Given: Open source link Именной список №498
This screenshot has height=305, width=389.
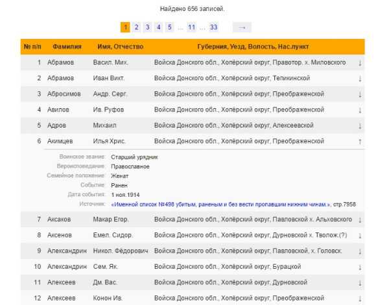Looking at the screenshot, I should [x=221, y=205].
